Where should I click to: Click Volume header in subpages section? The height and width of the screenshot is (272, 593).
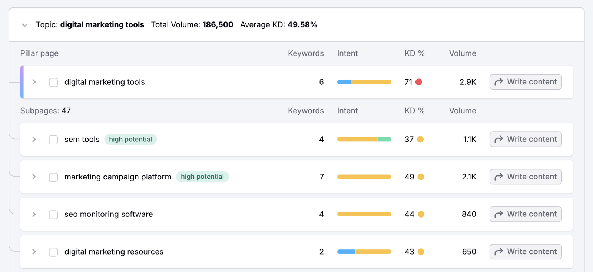[x=463, y=111]
